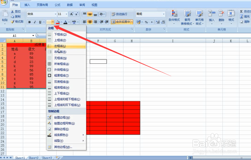Open the font name dropdown (宋体)
The width and height of the screenshot is (251, 160).
55,14
